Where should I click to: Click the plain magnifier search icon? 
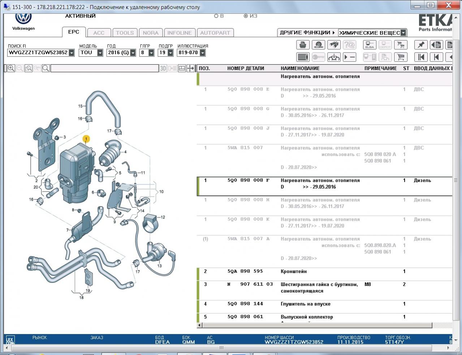(46, 68)
